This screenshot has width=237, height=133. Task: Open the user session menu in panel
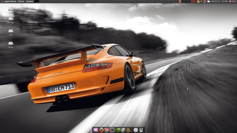[233, 1]
